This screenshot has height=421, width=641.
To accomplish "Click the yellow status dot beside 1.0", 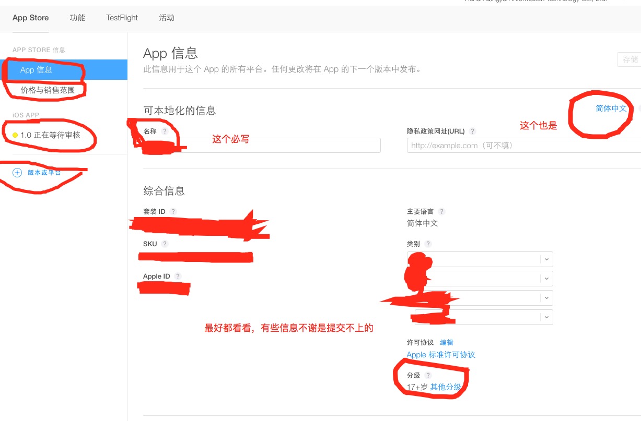I will point(15,135).
